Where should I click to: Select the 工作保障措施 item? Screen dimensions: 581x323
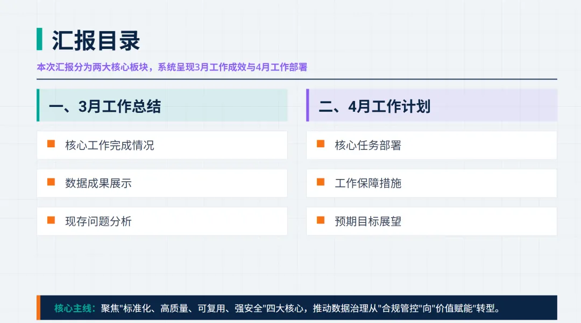[x=431, y=183]
